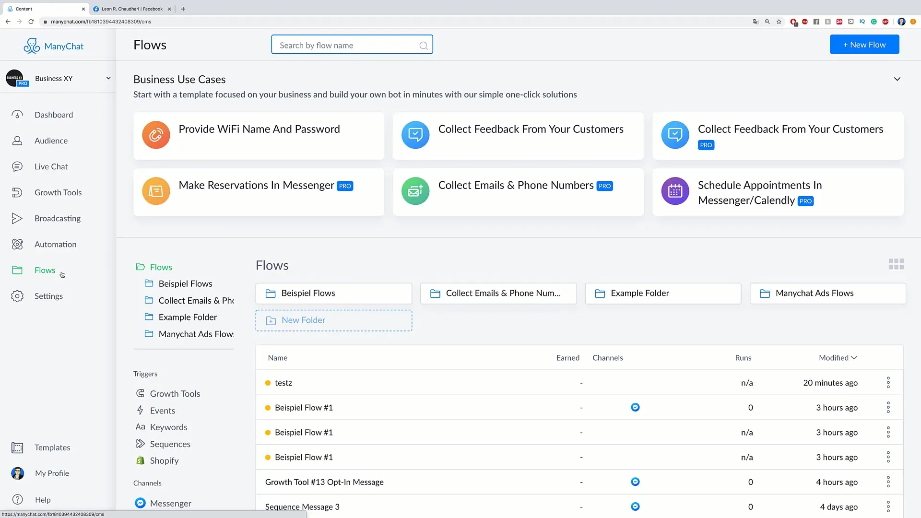Click the Settings menu item

[49, 295]
